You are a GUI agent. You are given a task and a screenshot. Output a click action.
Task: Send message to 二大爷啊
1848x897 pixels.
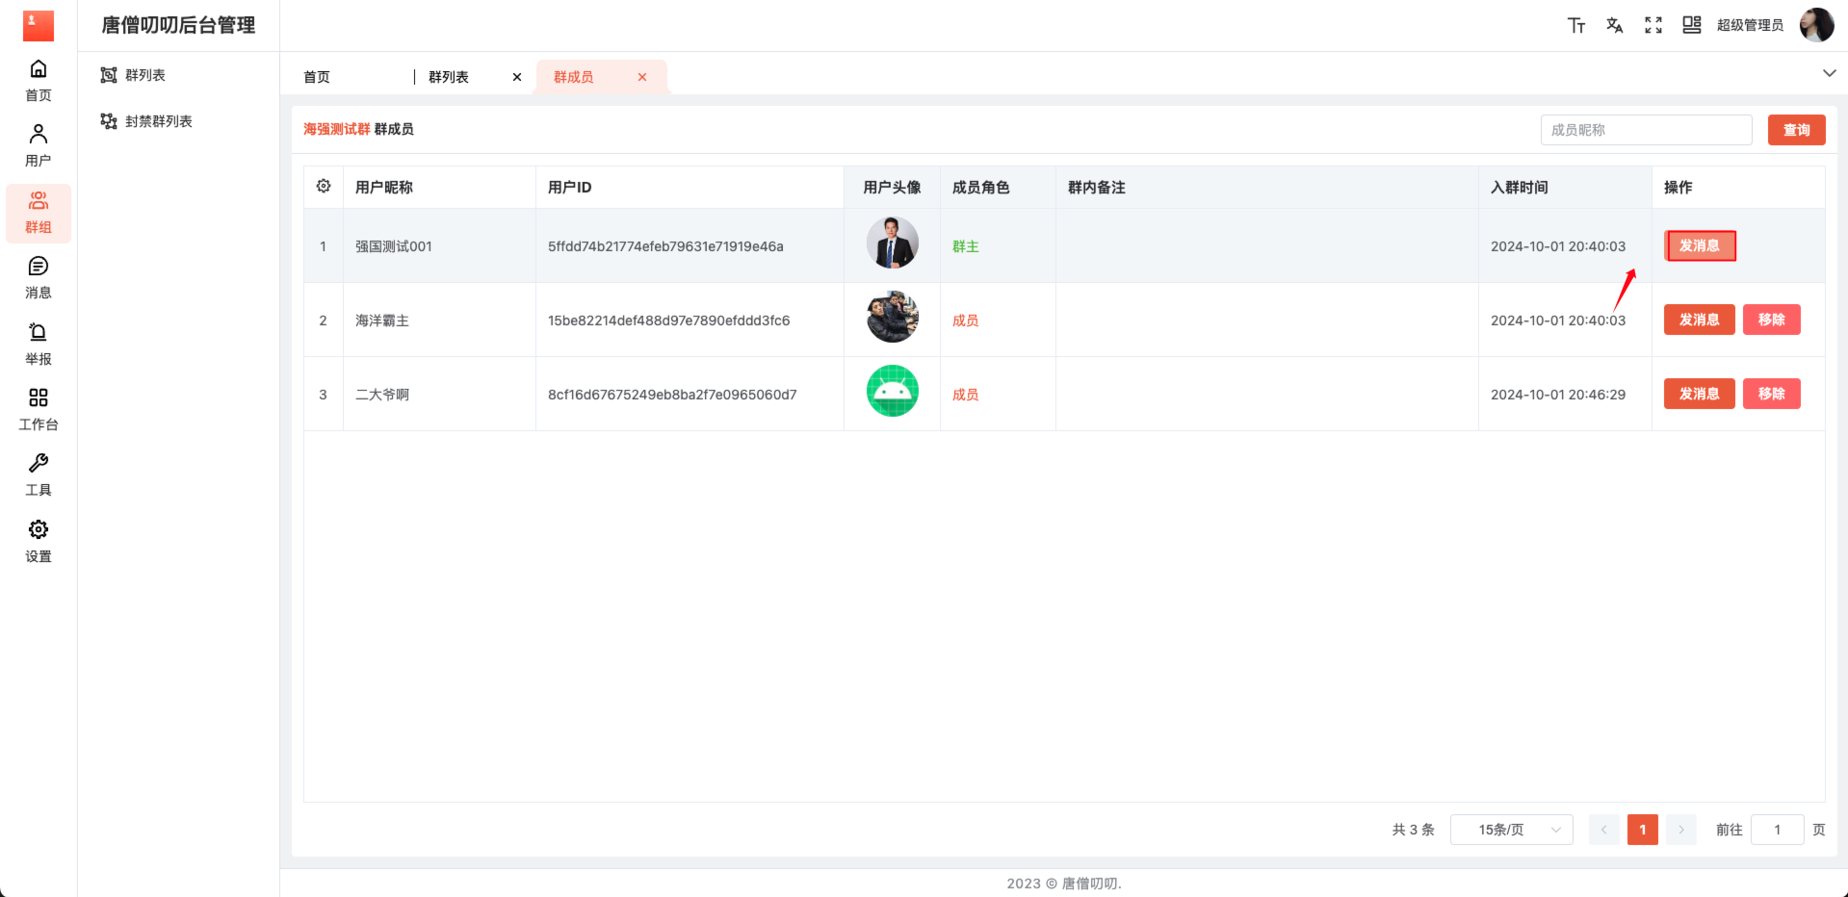pos(1699,394)
